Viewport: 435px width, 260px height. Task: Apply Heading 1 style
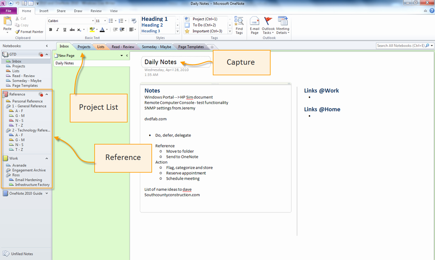pos(155,19)
